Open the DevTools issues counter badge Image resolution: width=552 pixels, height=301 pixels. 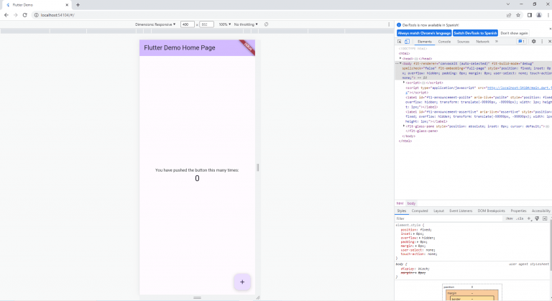(x=521, y=42)
